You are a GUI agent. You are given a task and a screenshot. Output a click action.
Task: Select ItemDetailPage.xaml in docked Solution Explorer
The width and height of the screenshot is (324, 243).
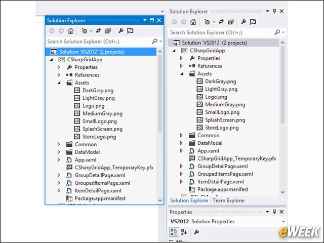tap(221, 182)
